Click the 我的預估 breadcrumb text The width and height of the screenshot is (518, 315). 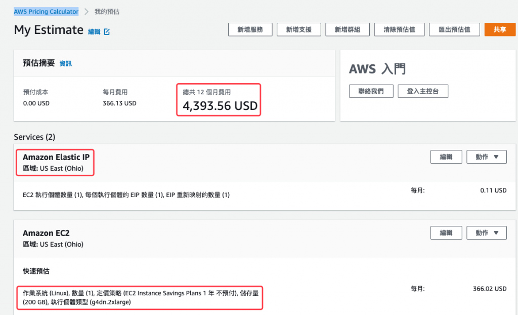click(x=107, y=12)
